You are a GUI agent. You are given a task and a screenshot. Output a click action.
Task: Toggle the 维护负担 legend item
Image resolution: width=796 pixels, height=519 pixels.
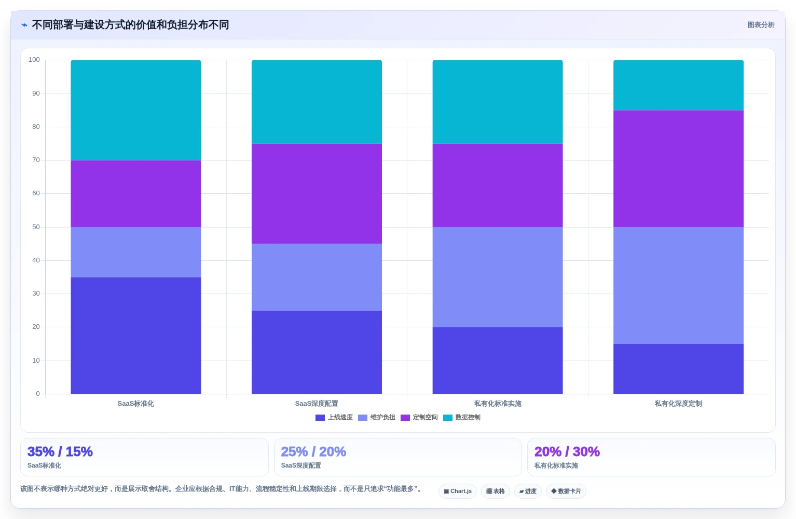pos(377,418)
